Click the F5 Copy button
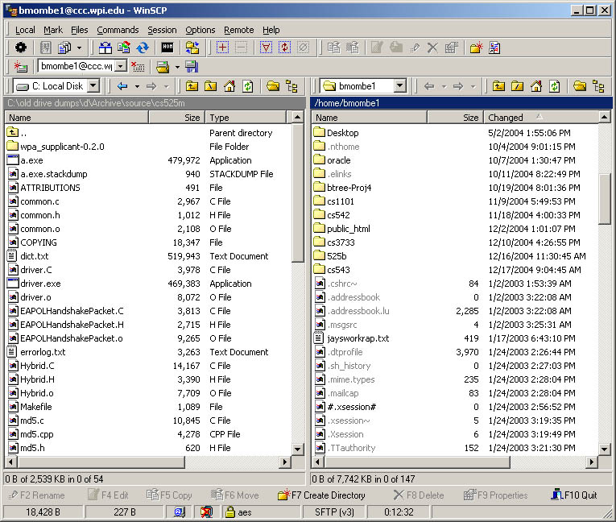Image resolution: width=616 pixels, height=522 pixels. [x=169, y=495]
